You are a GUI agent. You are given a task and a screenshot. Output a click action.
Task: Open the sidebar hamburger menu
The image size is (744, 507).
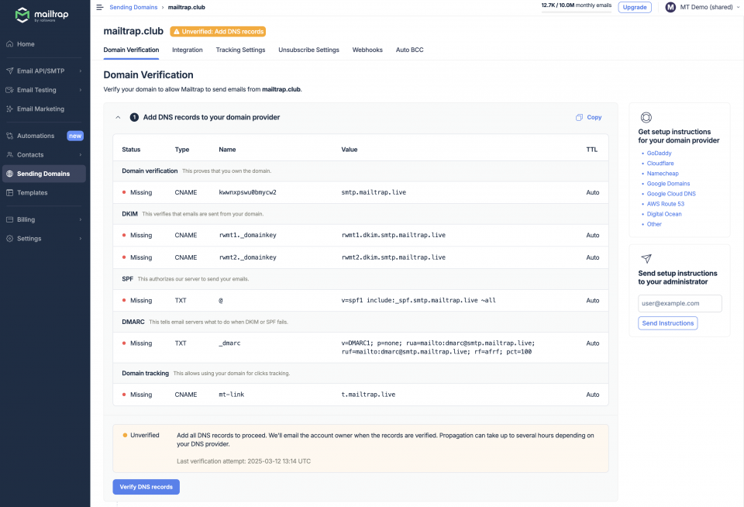100,7
